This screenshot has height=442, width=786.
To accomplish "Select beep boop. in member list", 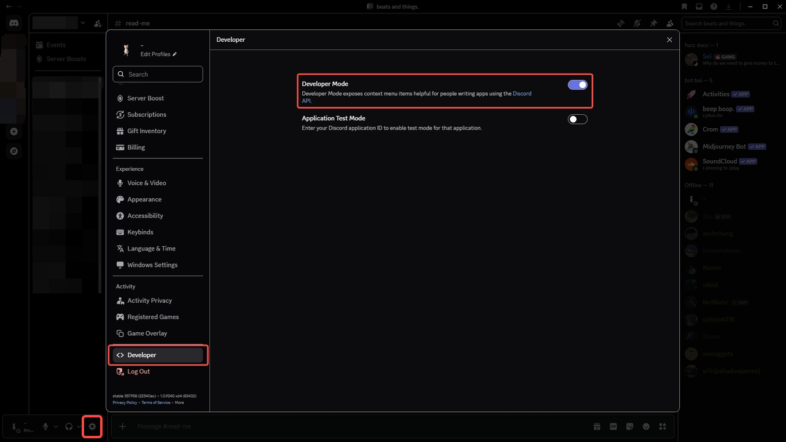I will (732, 111).
